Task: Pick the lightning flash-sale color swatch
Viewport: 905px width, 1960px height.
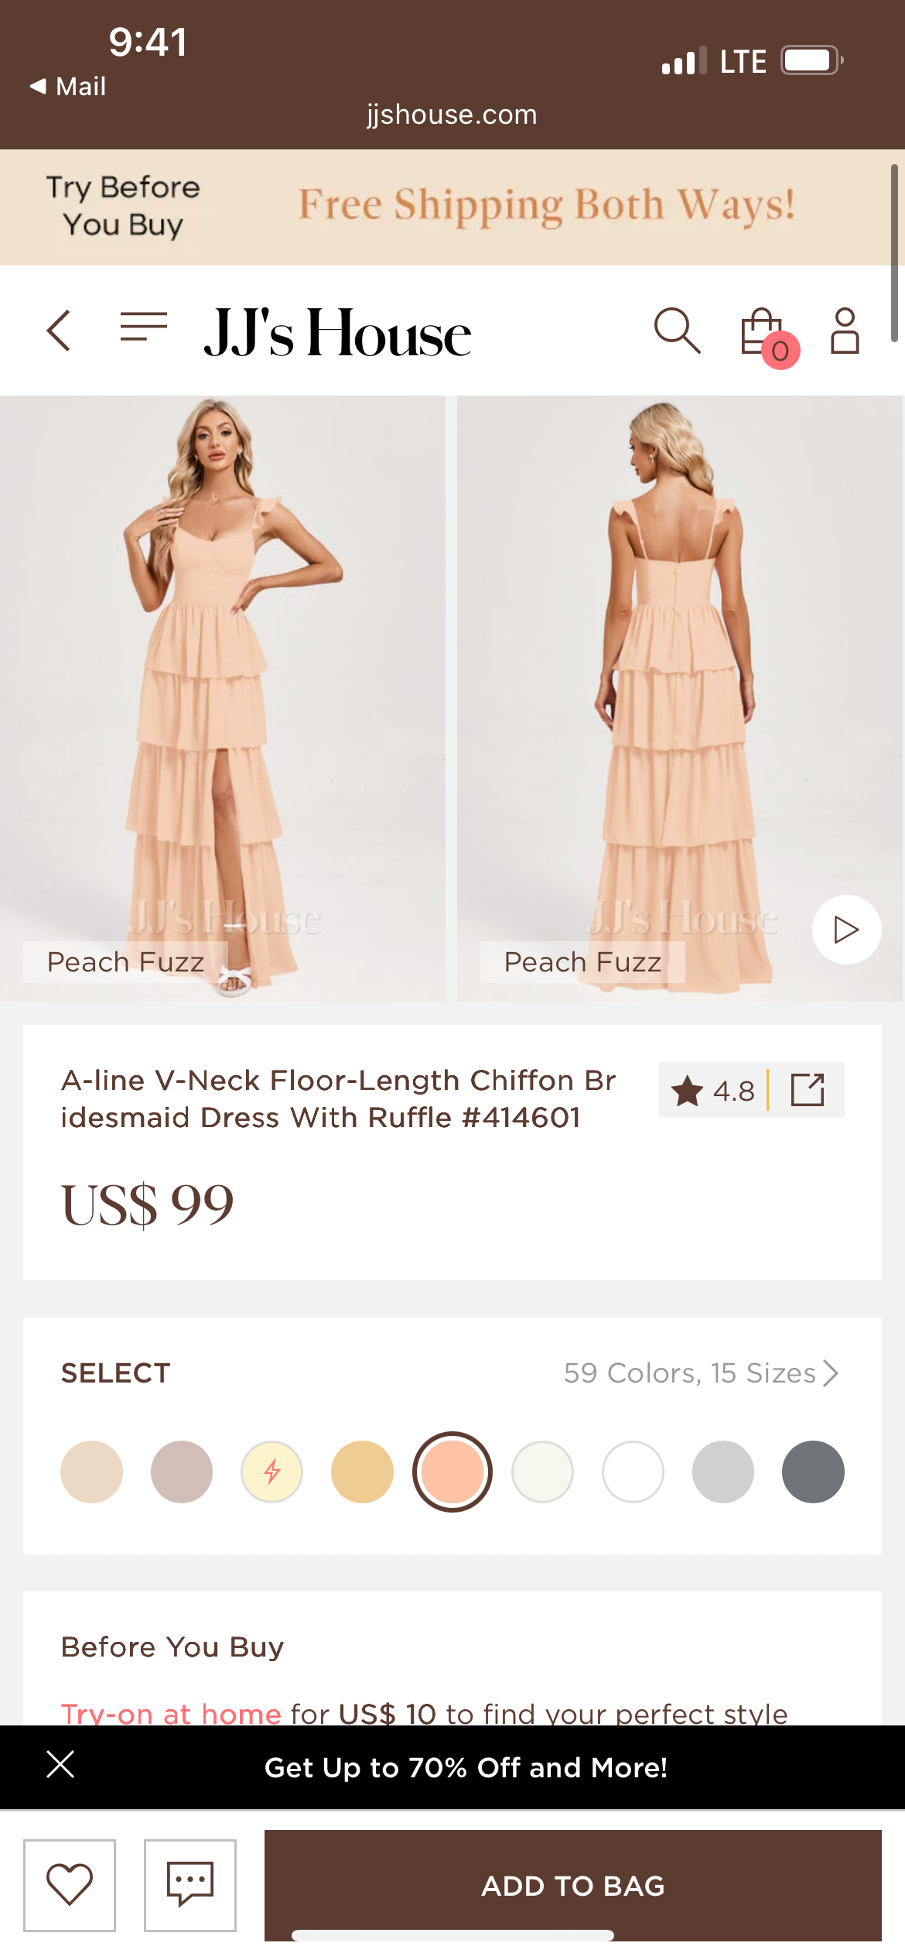Action: click(x=272, y=1472)
